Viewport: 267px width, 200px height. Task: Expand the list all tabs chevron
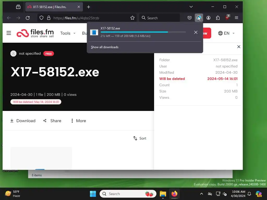(191, 7)
